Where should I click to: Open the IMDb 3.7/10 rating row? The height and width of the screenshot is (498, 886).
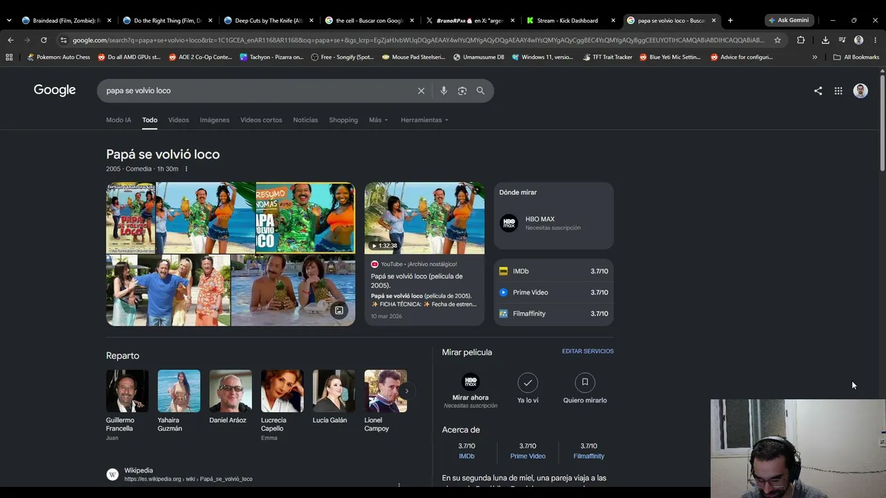(553, 271)
